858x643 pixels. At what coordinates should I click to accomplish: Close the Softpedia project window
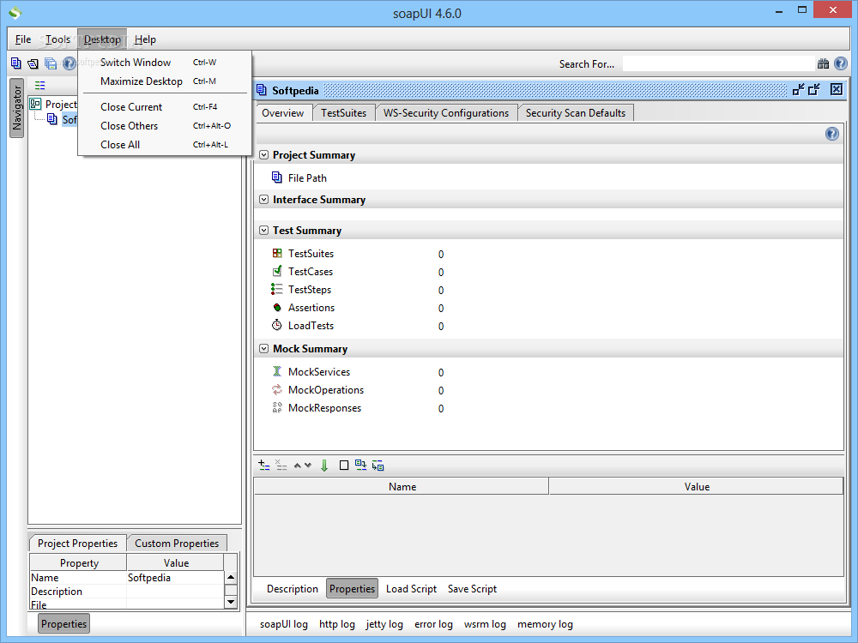click(836, 90)
